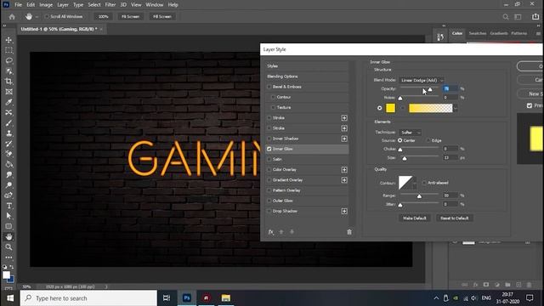Click the Windows taskbar search box
Image resolution: width=544 pixels, height=306 pixels.
pyautogui.click(x=88, y=298)
